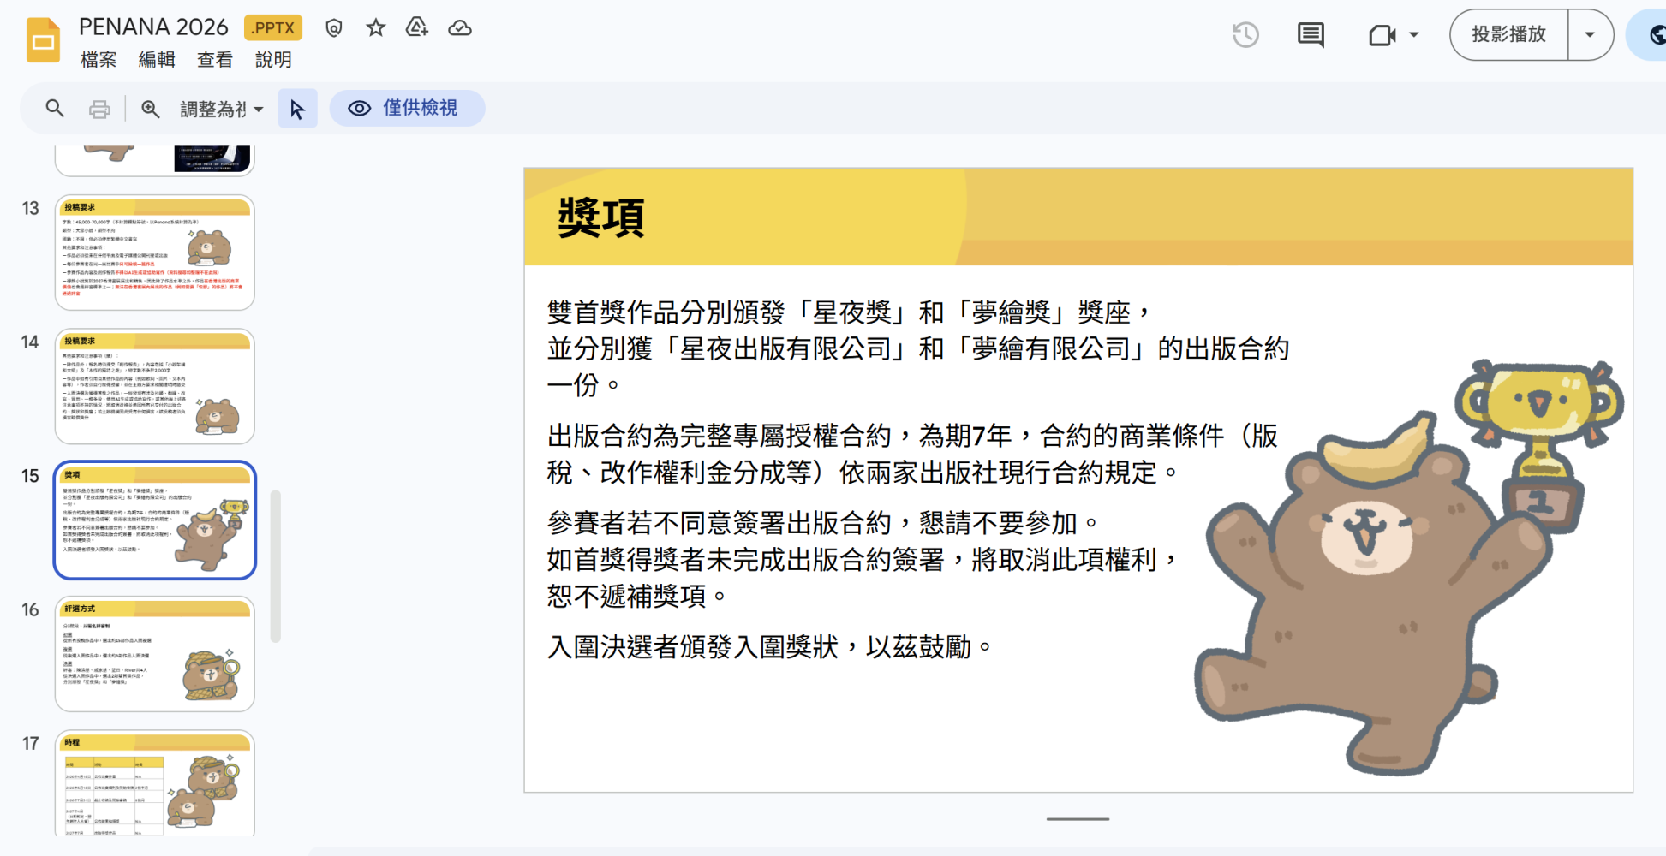Click the .PPTX file format badge
Viewport: 1666px width, 856px height.
pyautogui.click(x=273, y=28)
